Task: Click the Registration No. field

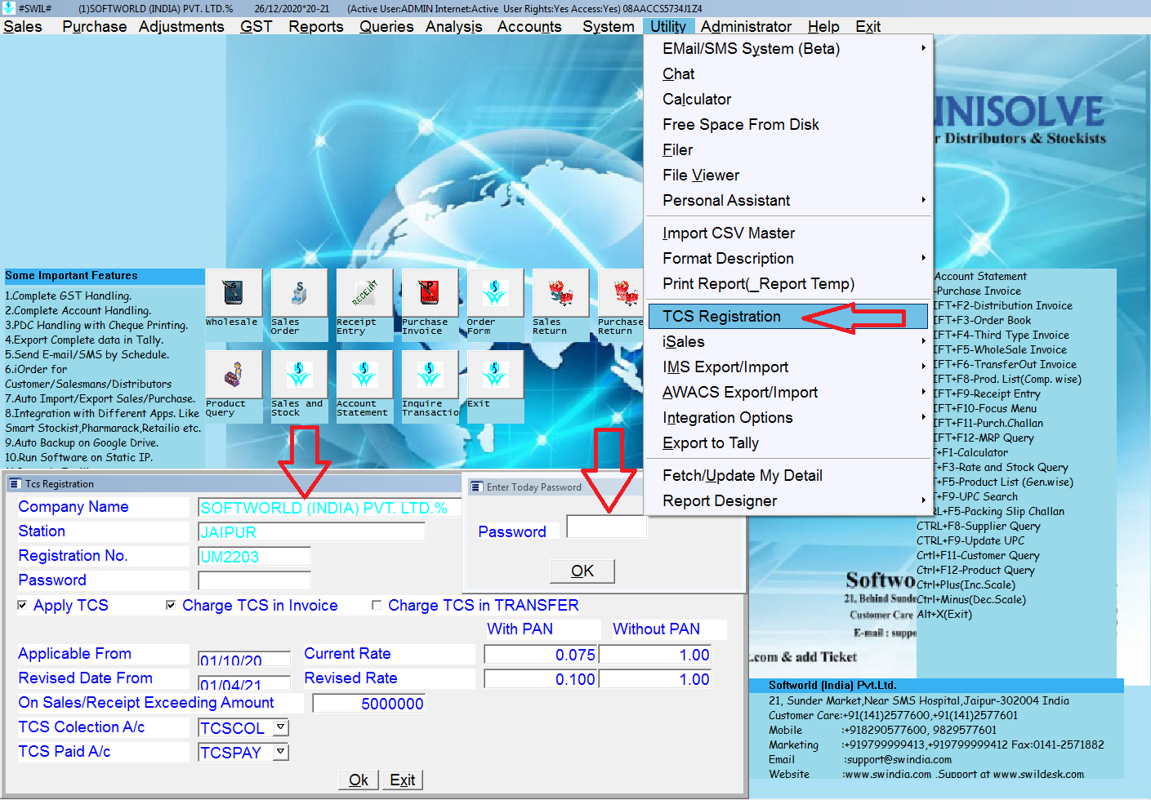Action: [255, 557]
